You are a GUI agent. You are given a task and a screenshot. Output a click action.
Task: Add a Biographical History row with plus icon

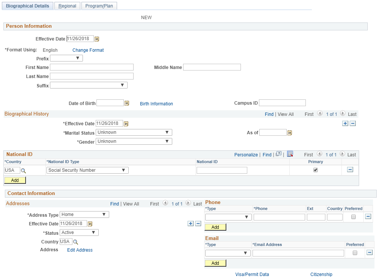pos(345,124)
